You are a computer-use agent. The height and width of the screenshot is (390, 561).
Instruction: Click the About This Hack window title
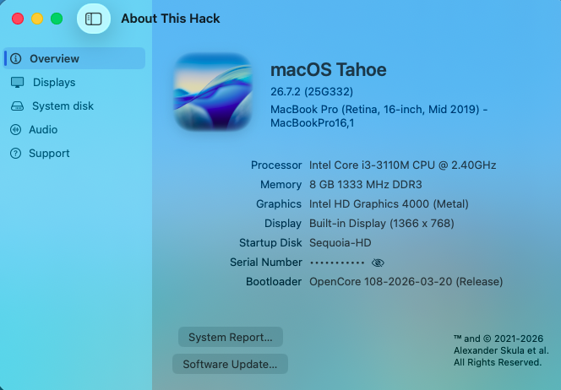[x=171, y=19]
